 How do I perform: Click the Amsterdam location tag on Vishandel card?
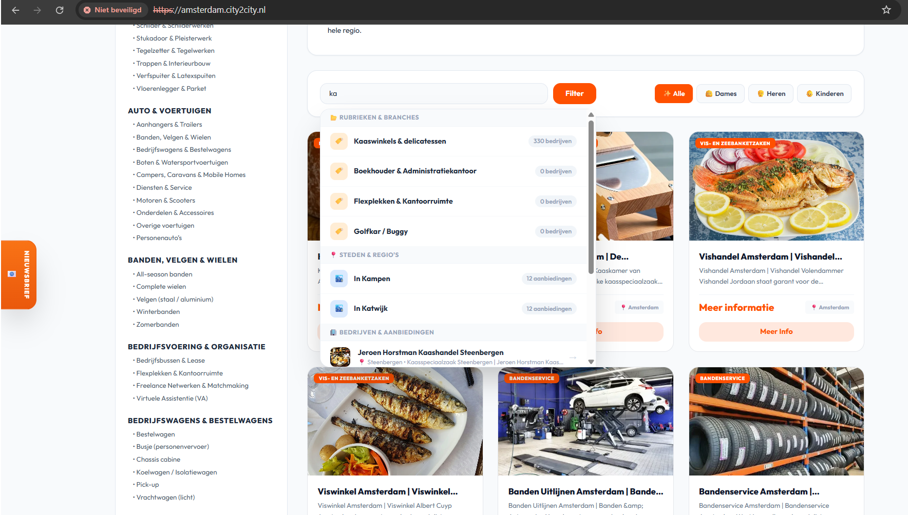click(x=830, y=307)
